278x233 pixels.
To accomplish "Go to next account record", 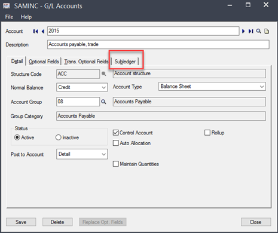I will pyautogui.click(x=243, y=31).
